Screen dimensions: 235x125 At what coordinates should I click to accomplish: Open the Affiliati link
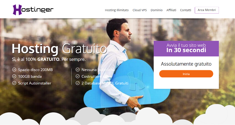tap(171, 10)
